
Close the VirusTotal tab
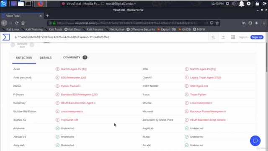pyautogui.click(x=41, y=16)
